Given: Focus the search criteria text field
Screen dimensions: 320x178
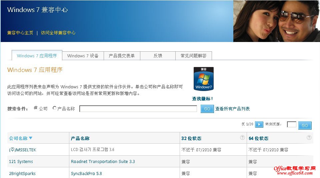Looking at the screenshot, I should (x=138, y=109).
